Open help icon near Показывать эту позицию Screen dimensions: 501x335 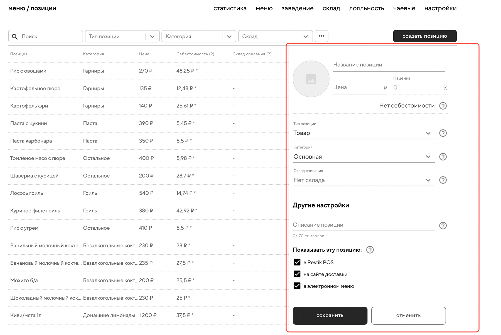370,250
